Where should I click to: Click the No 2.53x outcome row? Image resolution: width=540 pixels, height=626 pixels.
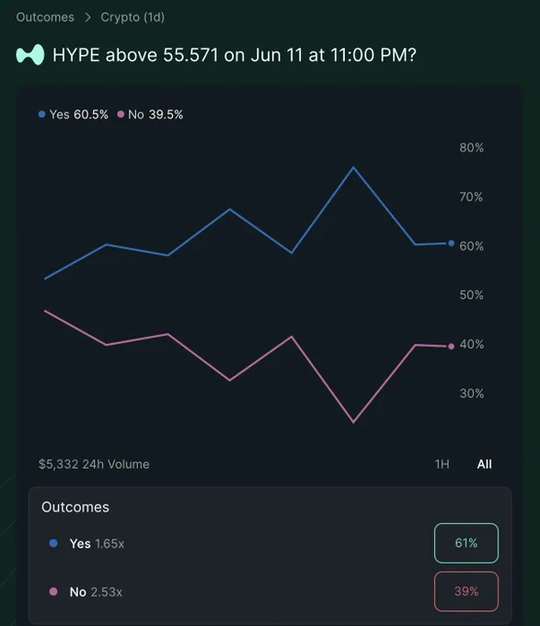[270, 591]
